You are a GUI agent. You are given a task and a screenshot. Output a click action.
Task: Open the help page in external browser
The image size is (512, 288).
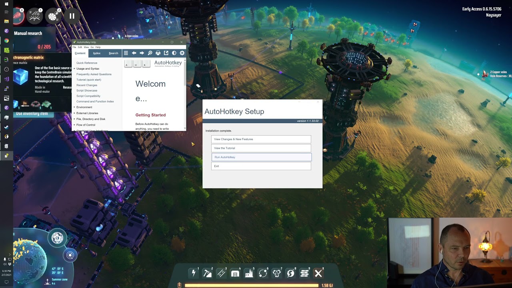click(166, 53)
